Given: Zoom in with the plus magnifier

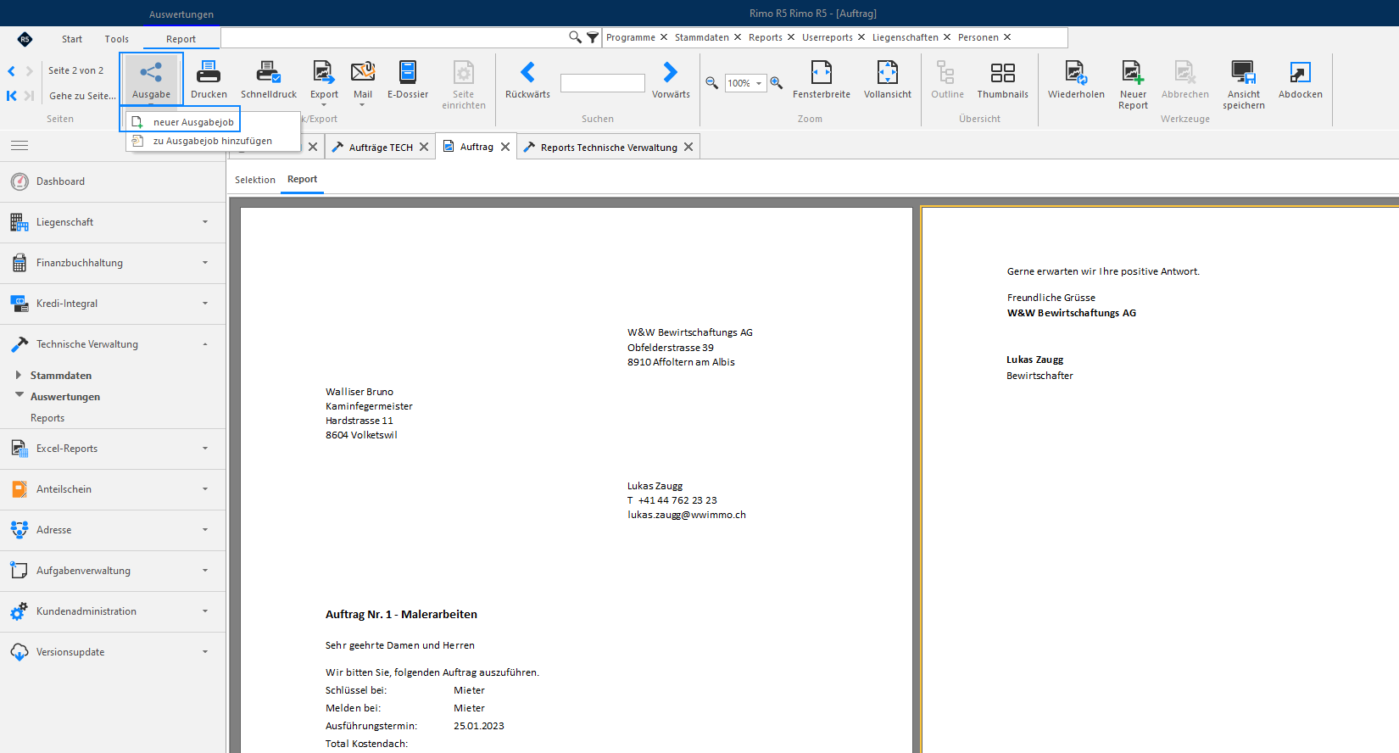Looking at the screenshot, I should click(777, 83).
